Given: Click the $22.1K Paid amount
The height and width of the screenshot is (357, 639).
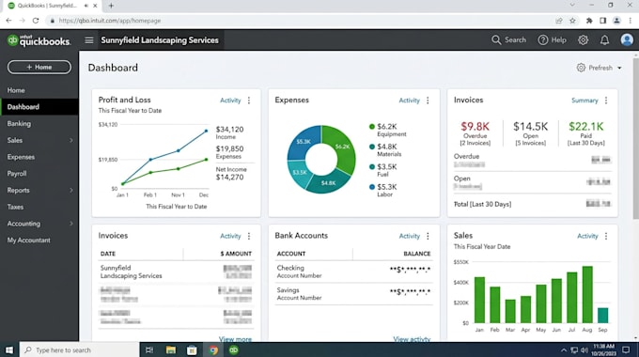Looking at the screenshot, I should [x=586, y=126].
